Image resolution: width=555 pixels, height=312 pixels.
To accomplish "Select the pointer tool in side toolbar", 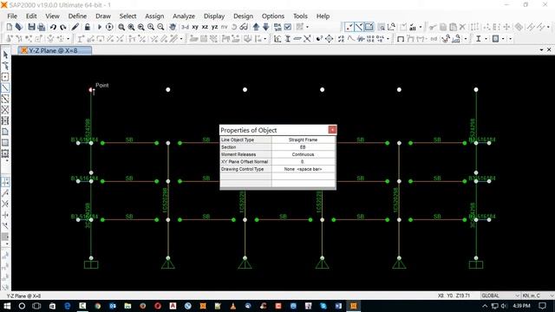I will click(x=5, y=55).
